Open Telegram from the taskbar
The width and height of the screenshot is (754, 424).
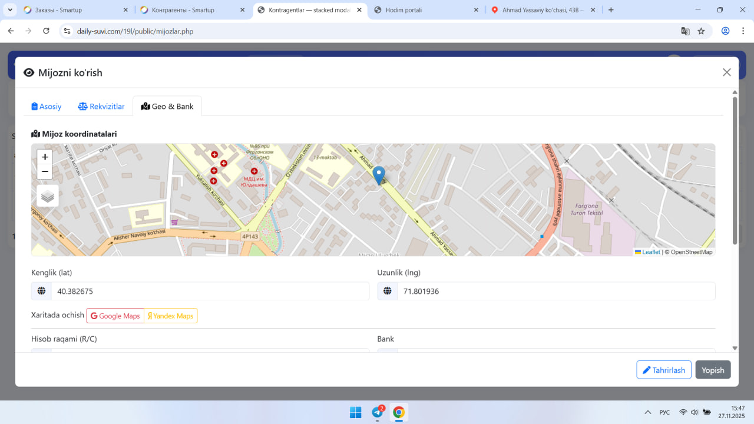tap(378, 412)
